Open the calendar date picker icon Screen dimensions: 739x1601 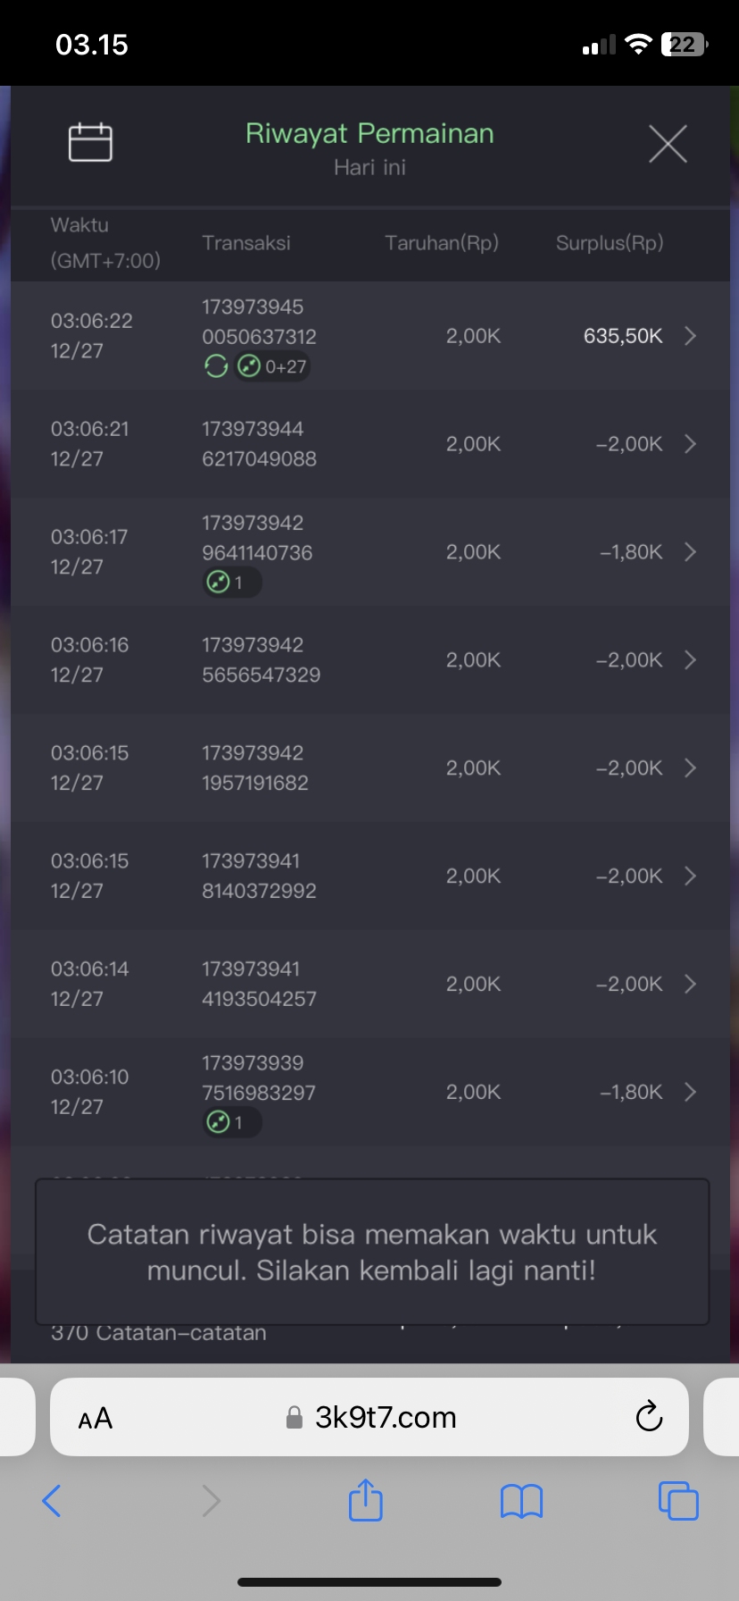pyautogui.click(x=90, y=142)
